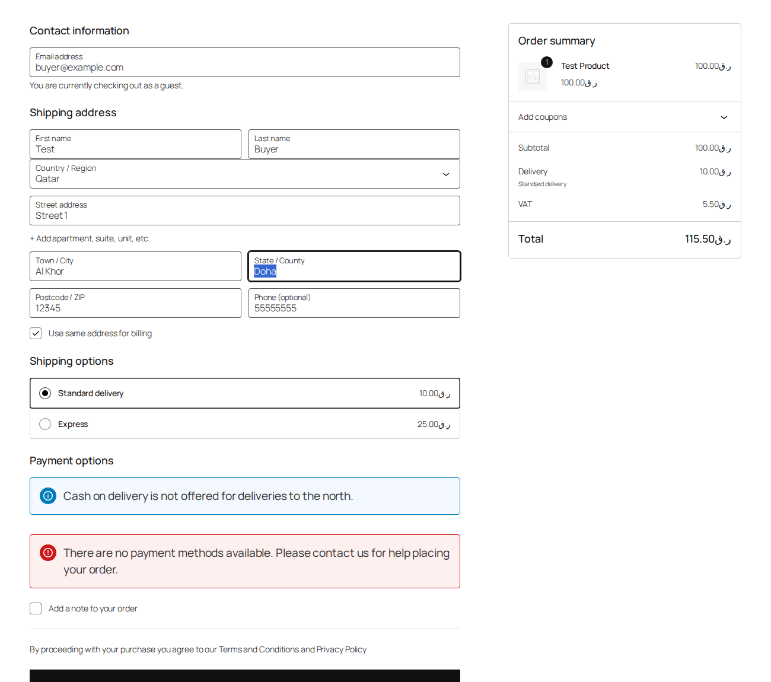Click the red error icon in payment alert
This screenshot has width=771, height=682.
click(48, 553)
